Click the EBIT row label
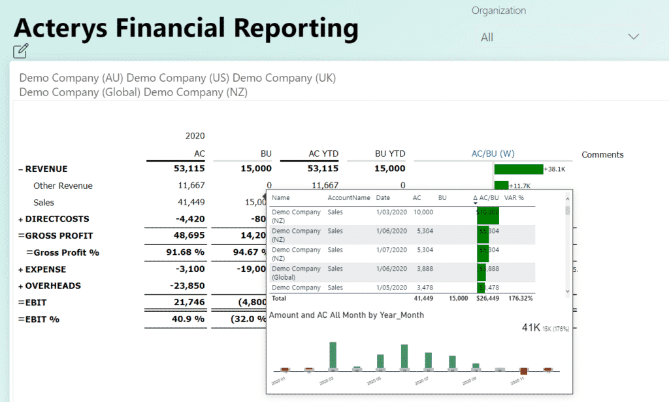Image resolution: width=669 pixels, height=402 pixels. pos(36,303)
